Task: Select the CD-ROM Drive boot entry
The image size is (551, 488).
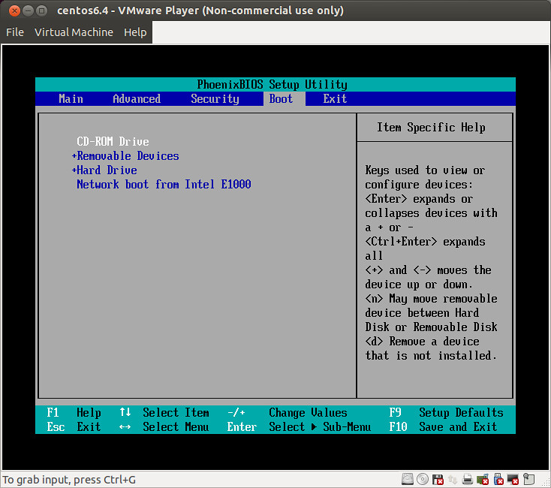Action: [x=113, y=142]
